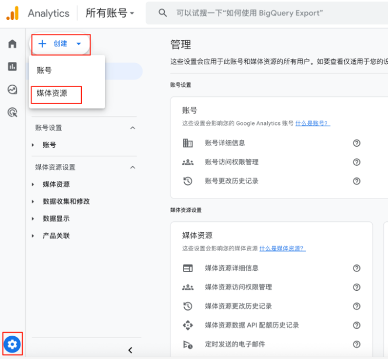Open the Advertising icon in sidebar
Image resolution: width=388 pixels, height=359 pixels.
click(x=12, y=112)
